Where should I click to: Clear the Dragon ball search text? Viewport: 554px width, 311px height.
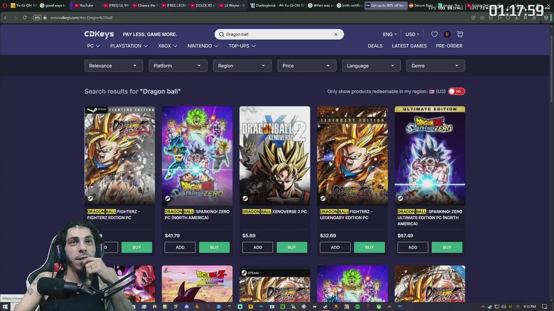[335, 34]
